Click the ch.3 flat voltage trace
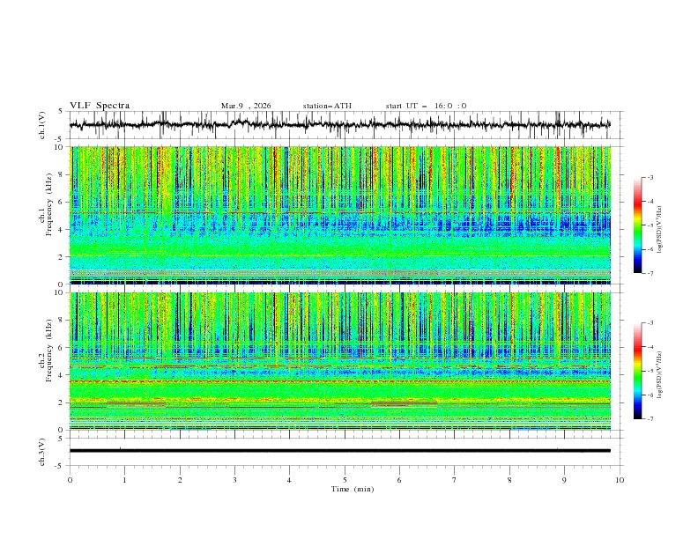Viewport: 698px width, 539px height. point(339,451)
